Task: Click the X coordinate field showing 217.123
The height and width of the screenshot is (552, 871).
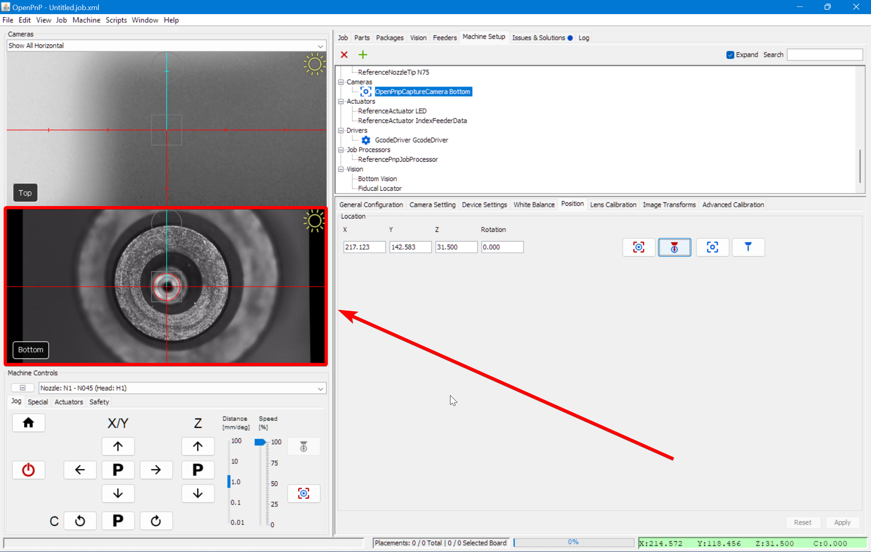Action: pos(363,247)
